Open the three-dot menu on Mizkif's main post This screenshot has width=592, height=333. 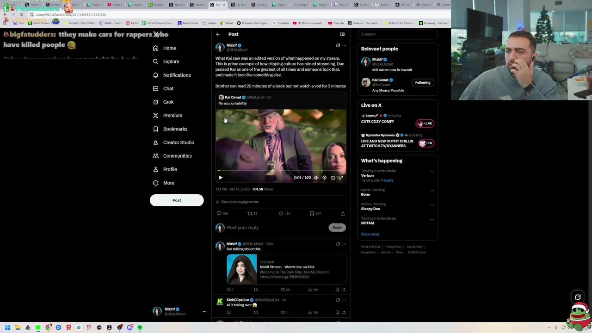pos(344,45)
